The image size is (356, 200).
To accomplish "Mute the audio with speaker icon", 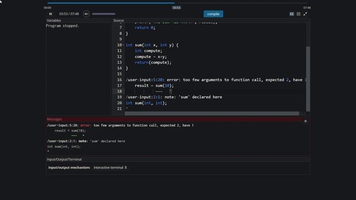I will [x=86, y=14].
